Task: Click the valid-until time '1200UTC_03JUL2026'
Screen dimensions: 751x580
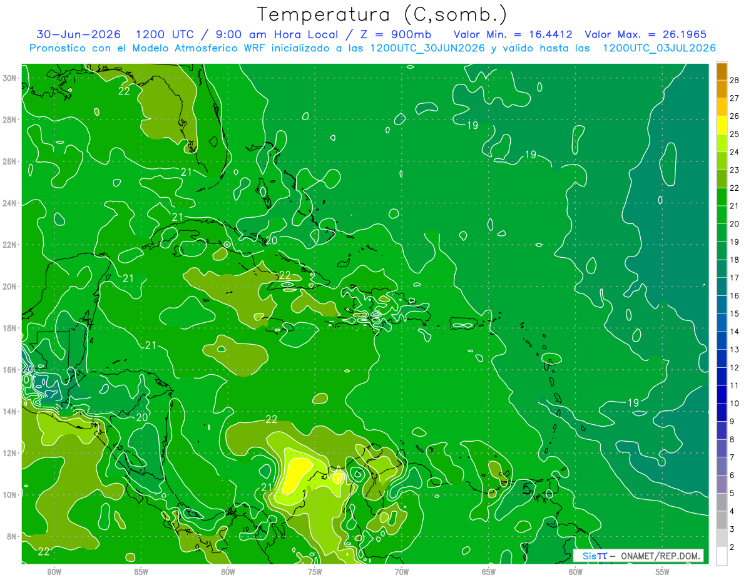Action: pyautogui.click(x=659, y=48)
